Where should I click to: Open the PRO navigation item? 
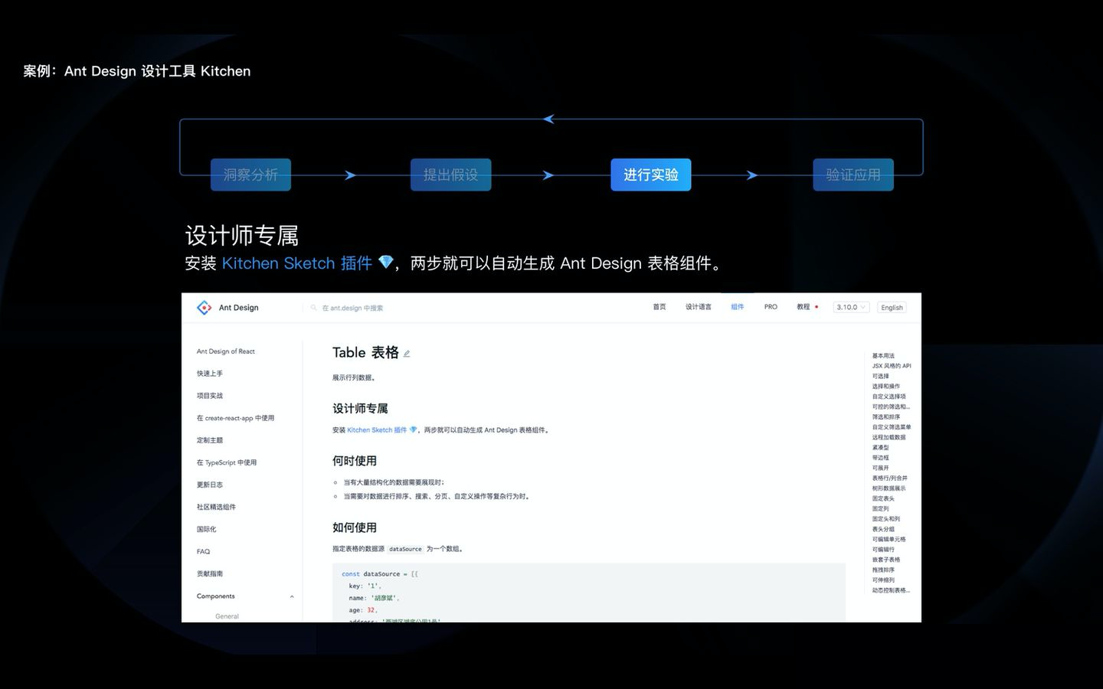click(771, 307)
